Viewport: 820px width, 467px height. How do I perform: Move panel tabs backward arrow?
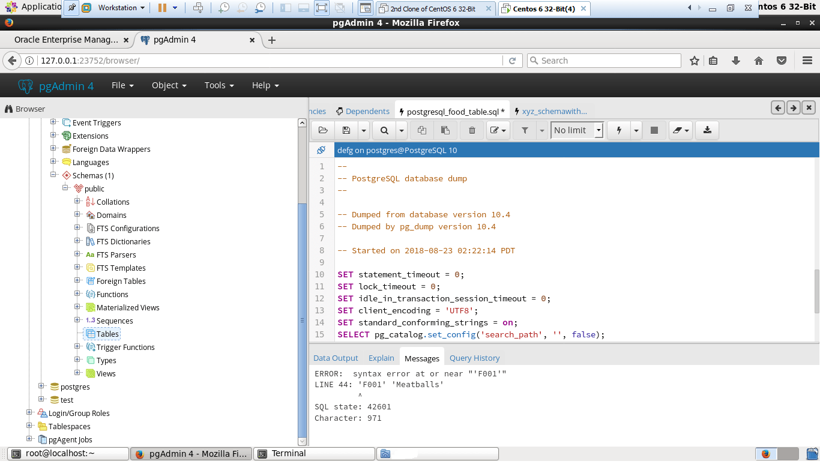778,108
